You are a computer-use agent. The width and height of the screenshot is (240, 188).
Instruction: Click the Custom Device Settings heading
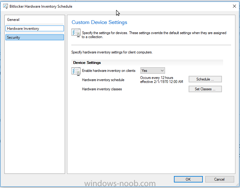[99, 22]
